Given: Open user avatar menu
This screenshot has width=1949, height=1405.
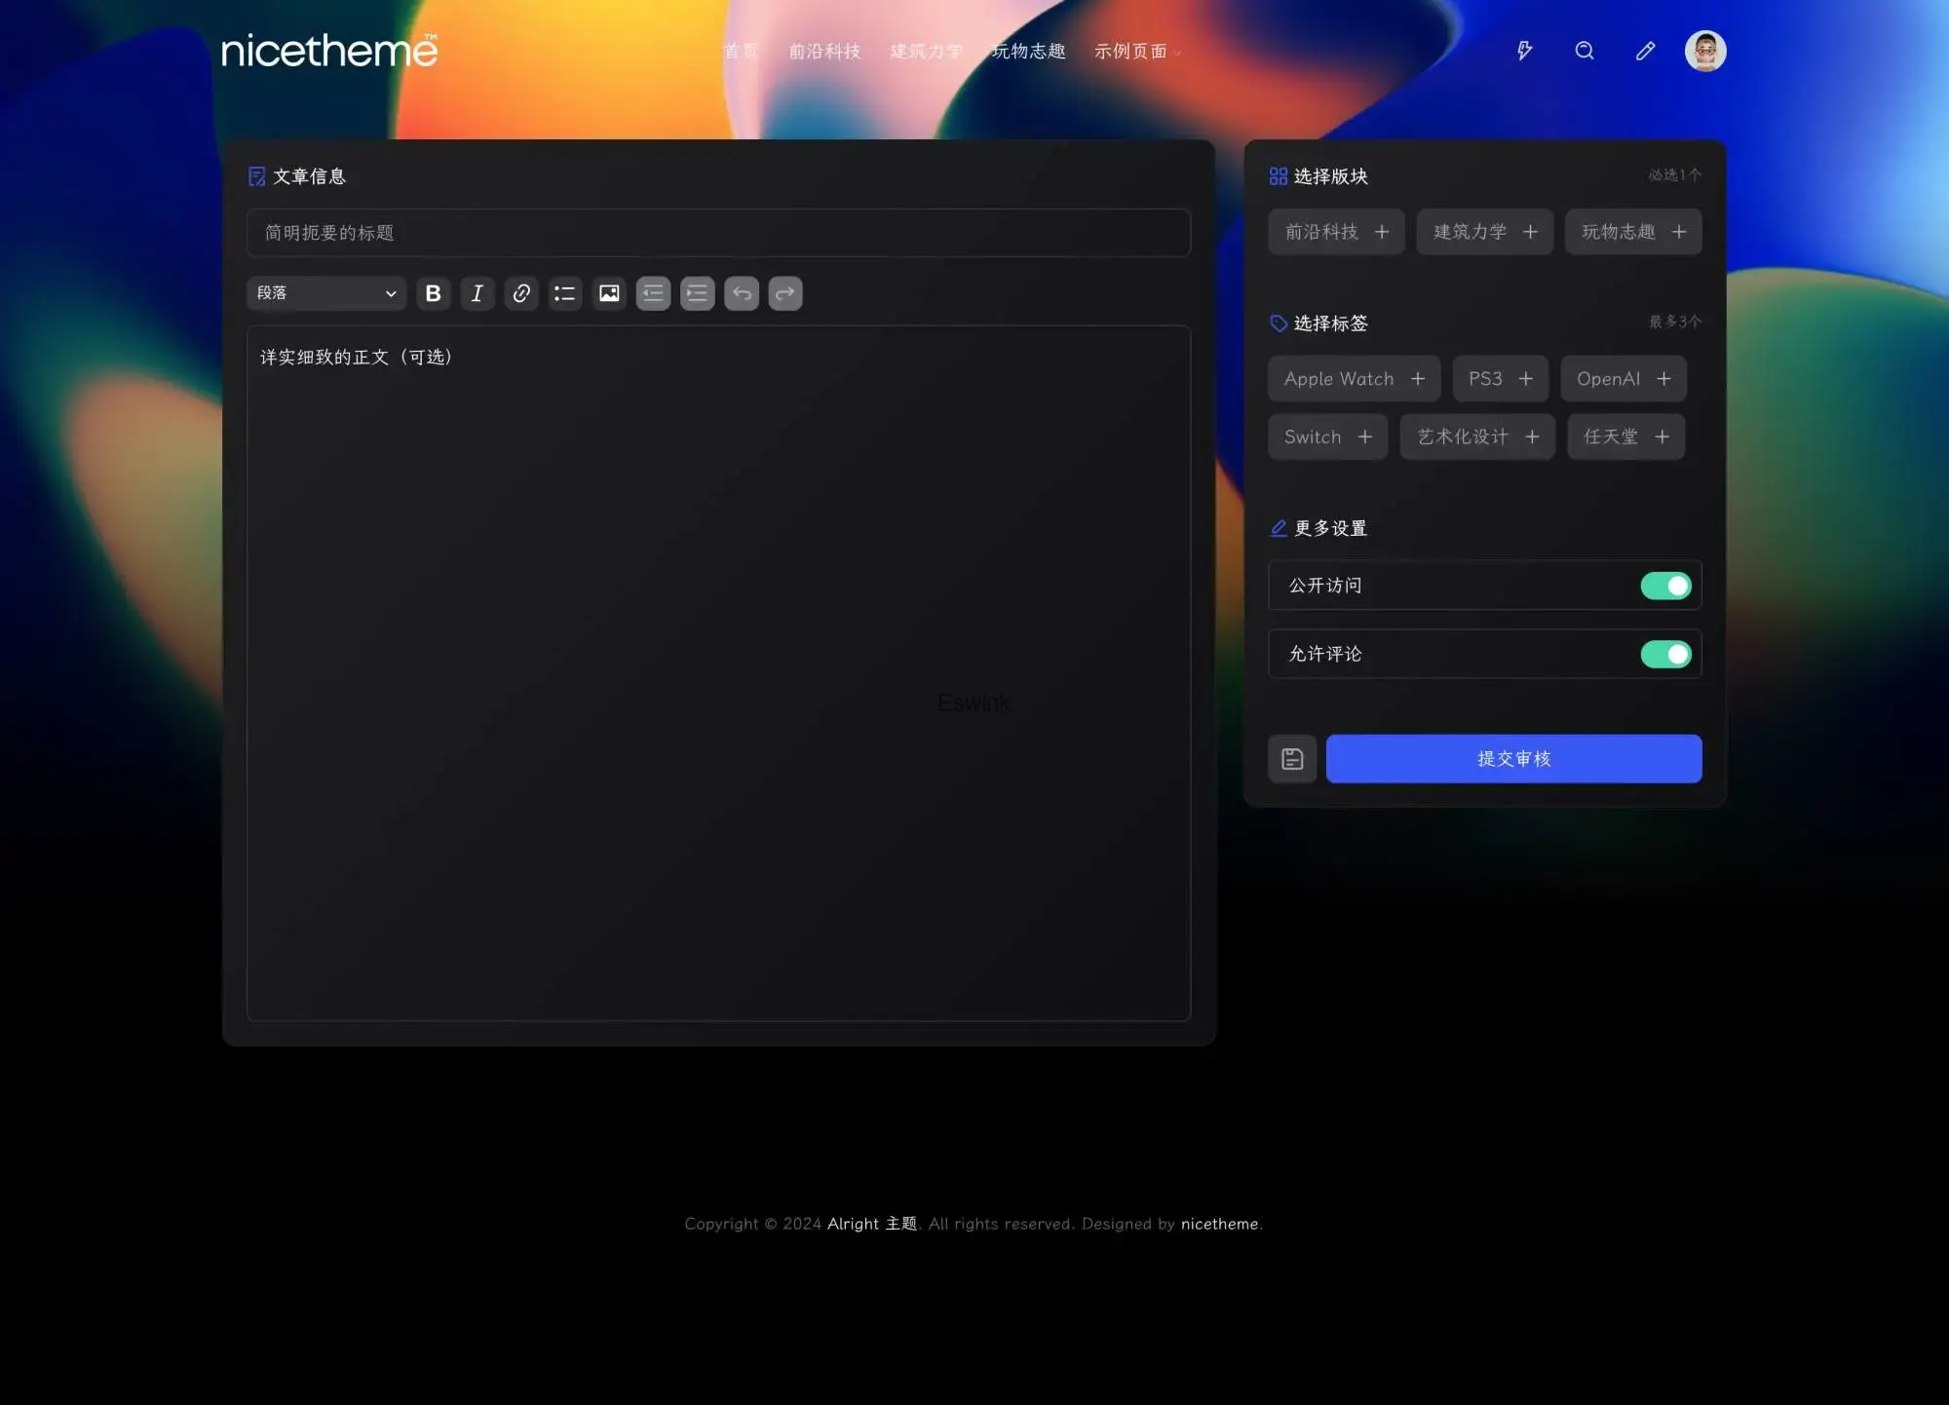Looking at the screenshot, I should pyautogui.click(x=1705, y=51).
